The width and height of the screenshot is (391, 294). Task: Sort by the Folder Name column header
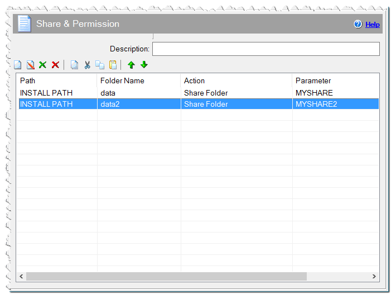coord(139,80)
